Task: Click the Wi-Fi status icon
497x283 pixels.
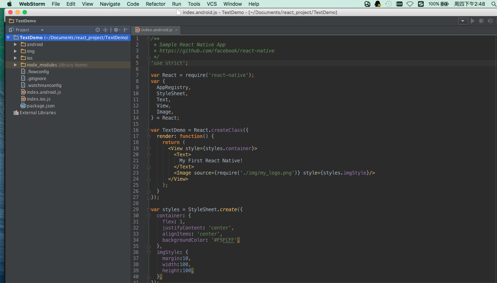Action: pyautogui.click(x=410, y=4)
